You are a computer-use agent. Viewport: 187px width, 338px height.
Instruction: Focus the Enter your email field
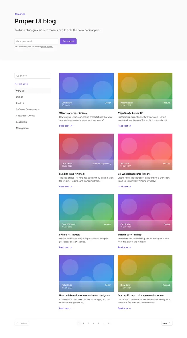36,42
